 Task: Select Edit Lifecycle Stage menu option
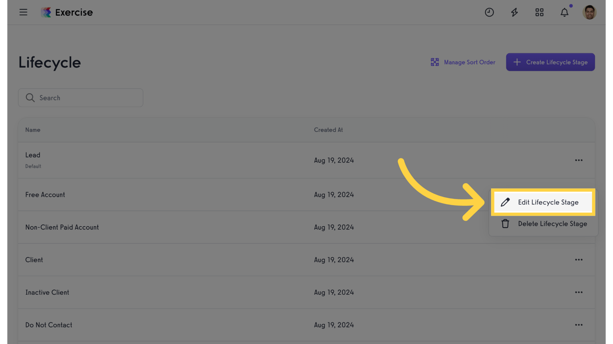pyautogui.click(x=543, y=202)
